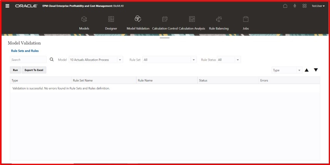This screenshot has width=330, height=165.
Task: Click the Oracle logo
Action: click(x=26, y=6)
